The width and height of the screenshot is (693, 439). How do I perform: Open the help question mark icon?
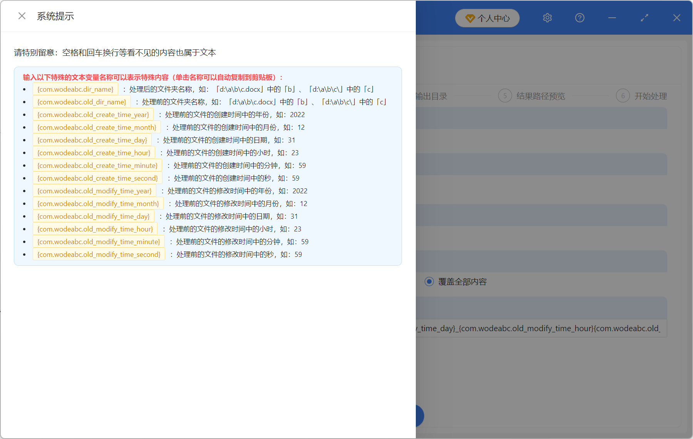579,18
